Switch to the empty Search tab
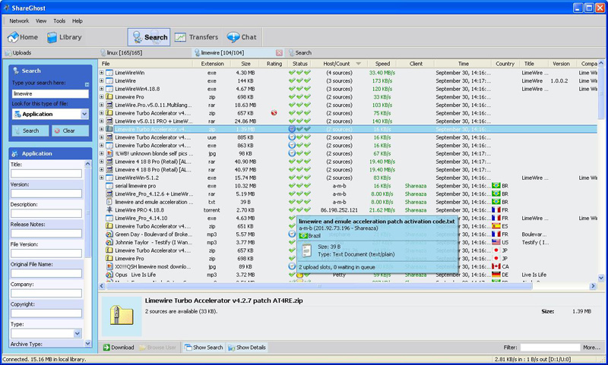The image size is (608, 365). coord(299,52)
